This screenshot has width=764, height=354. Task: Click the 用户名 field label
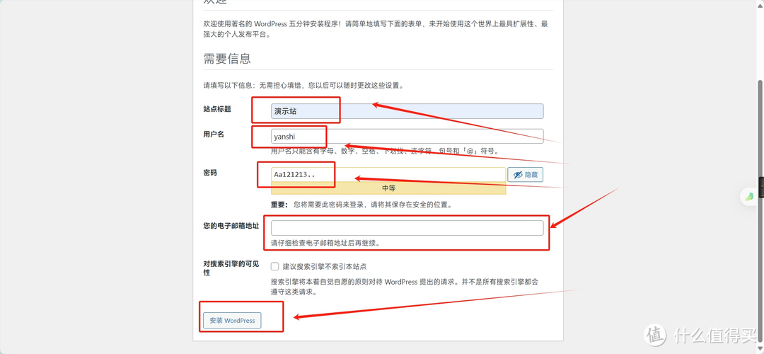coord(214,134)
